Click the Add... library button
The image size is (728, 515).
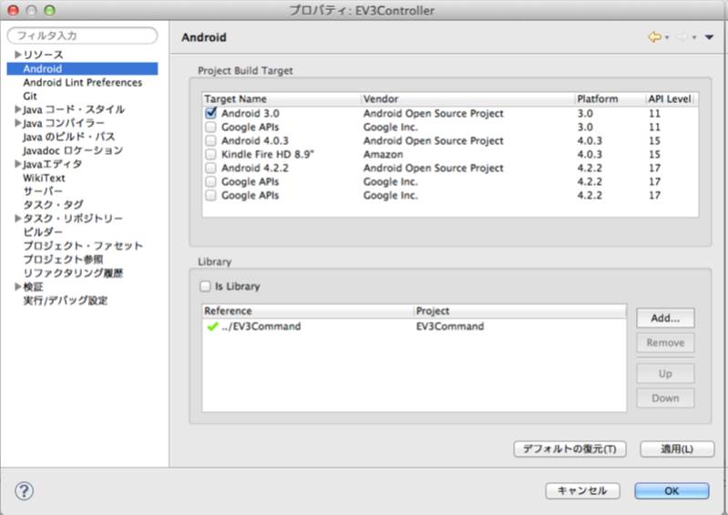point(665,318)
